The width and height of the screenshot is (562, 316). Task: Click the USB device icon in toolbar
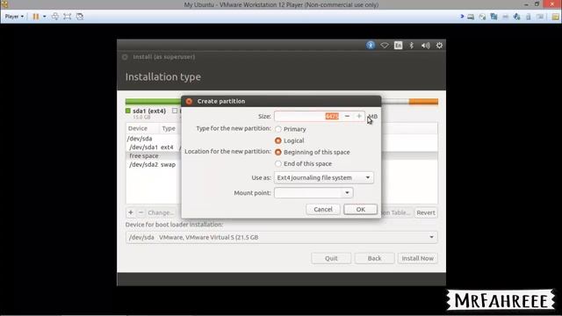(529, 17)
